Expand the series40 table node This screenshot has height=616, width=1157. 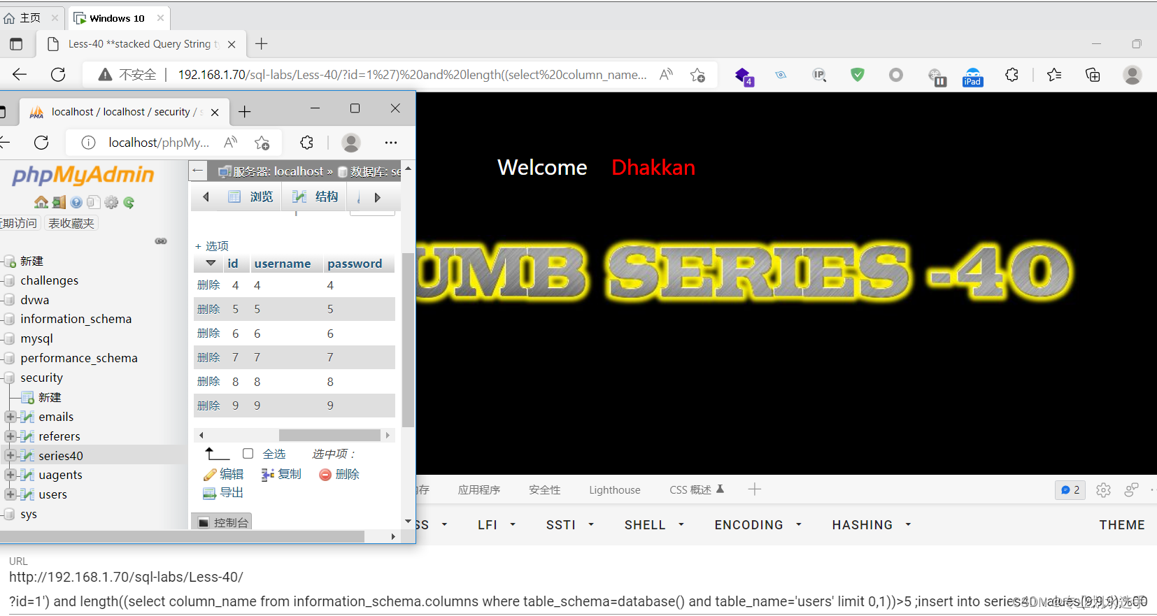coord(10,455)
